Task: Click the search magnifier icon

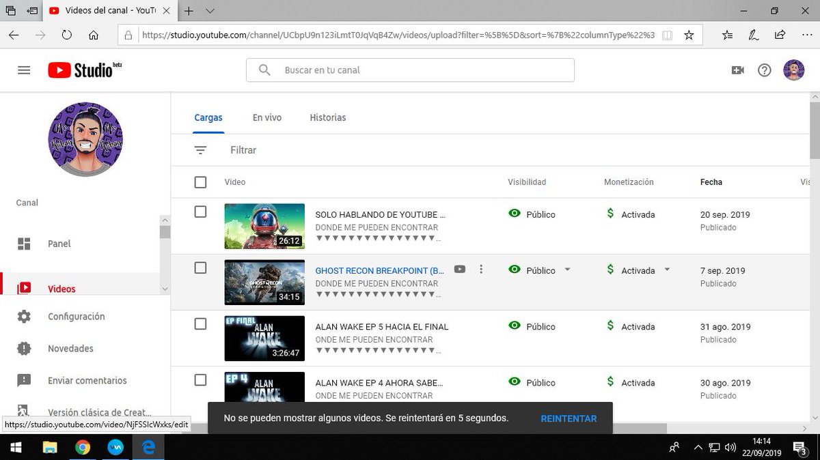Action: coord(264,70)
